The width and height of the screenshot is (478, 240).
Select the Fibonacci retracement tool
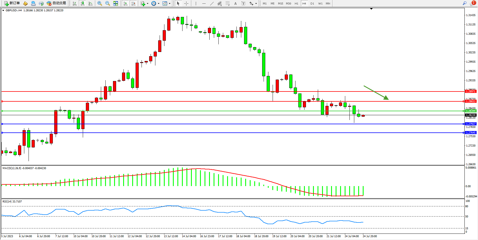click(227, 3)
